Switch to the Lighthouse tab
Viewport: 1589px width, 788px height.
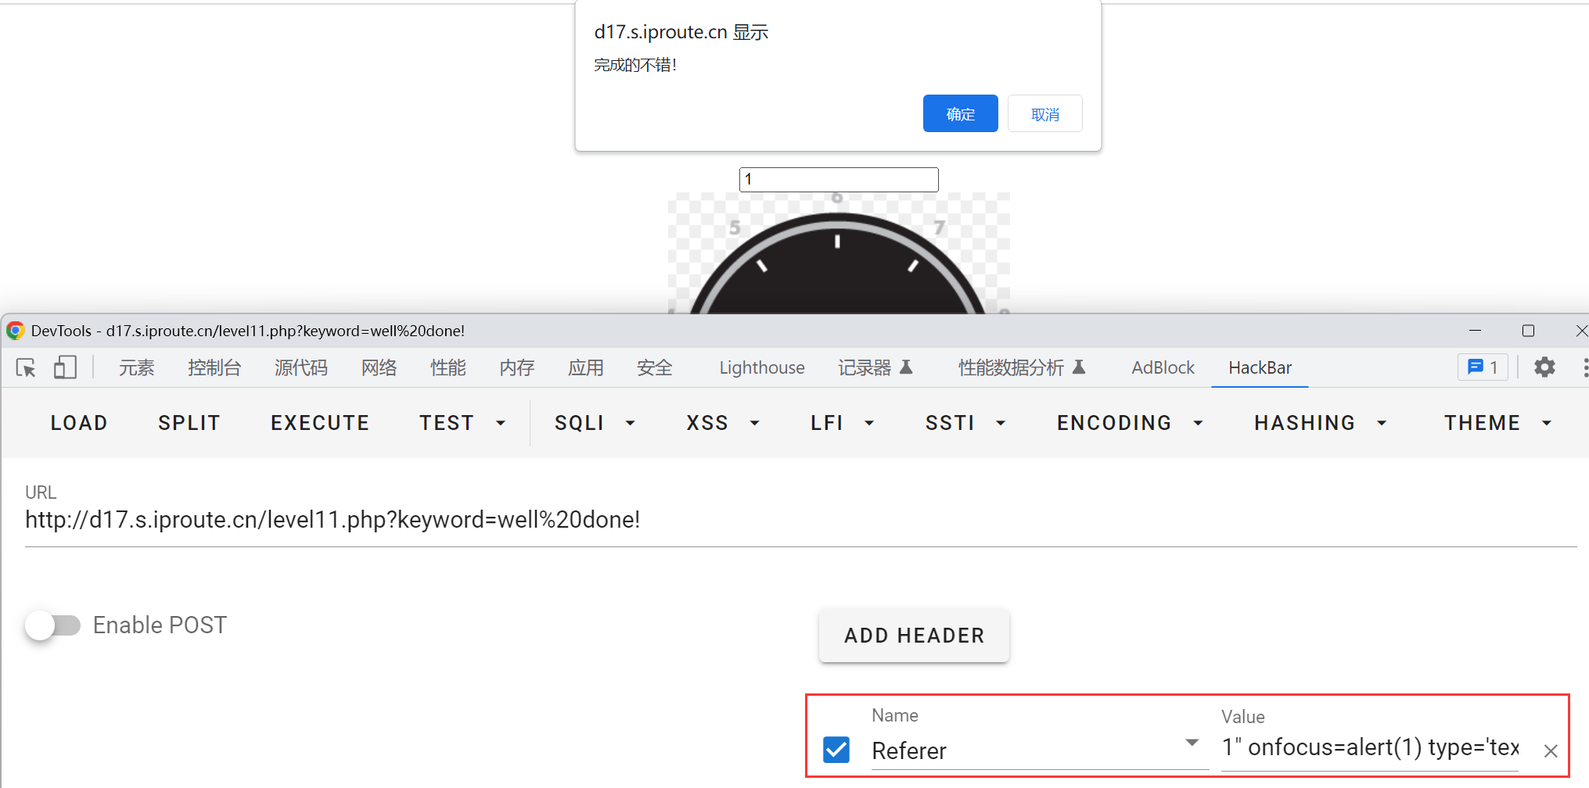pos(761,367)
